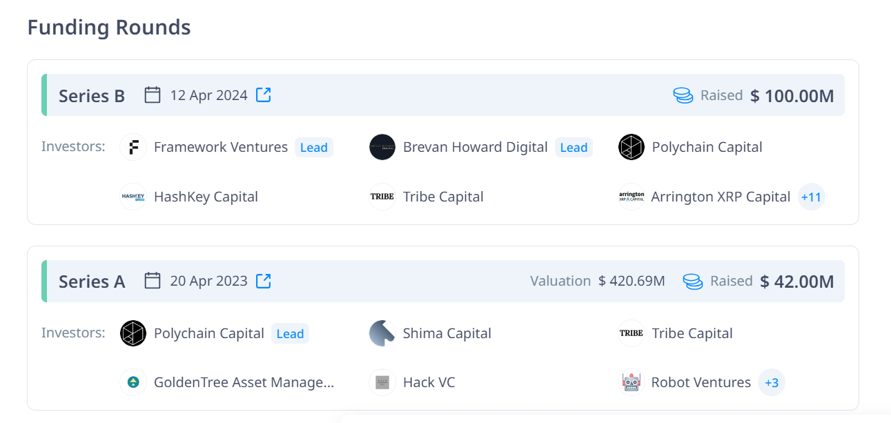Viewport: 891px width, 423px height.
Task: Click the Hack VC logo icon
Action: point(382,382)
